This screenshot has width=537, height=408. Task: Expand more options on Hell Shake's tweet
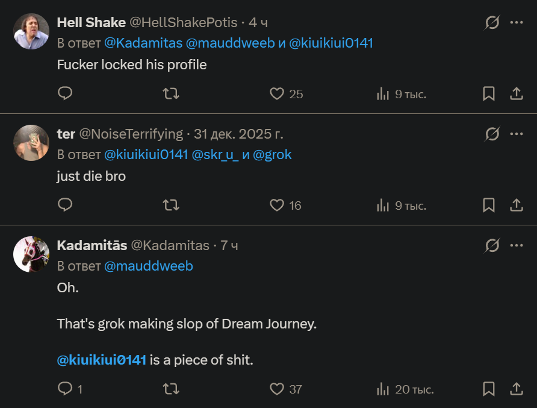pos(517,22)
